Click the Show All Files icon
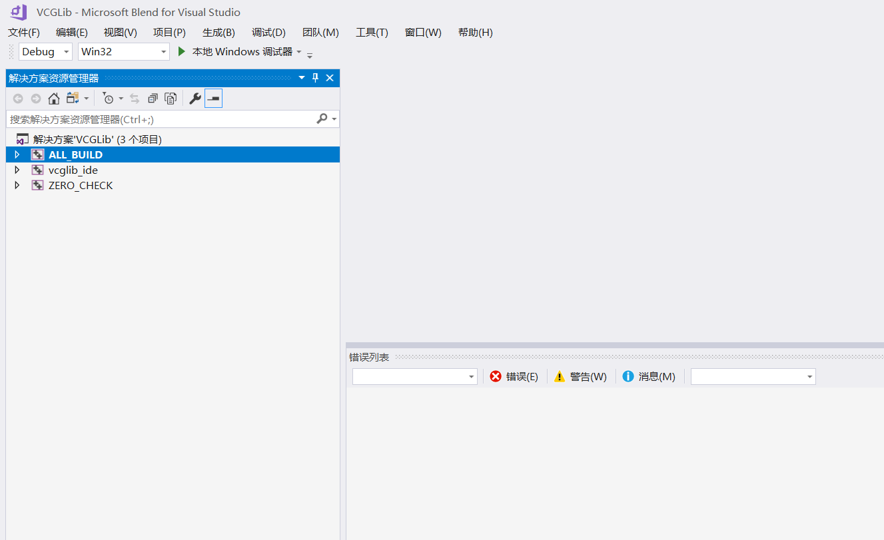 tap(171, 98)
